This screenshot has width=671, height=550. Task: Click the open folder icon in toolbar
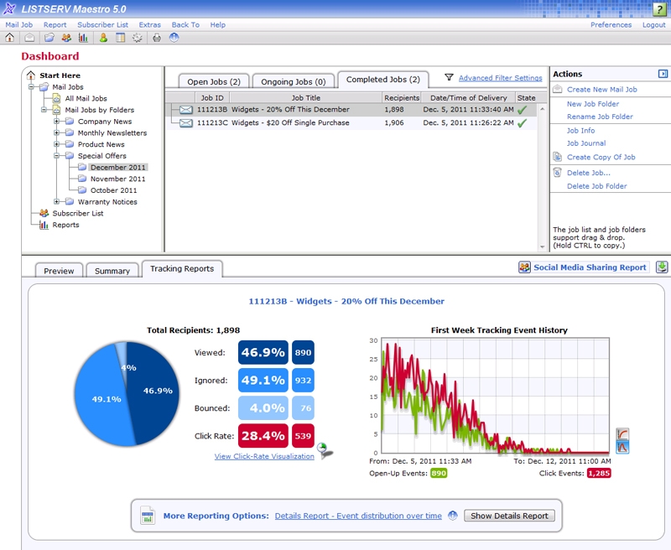[x=49, y=38]
